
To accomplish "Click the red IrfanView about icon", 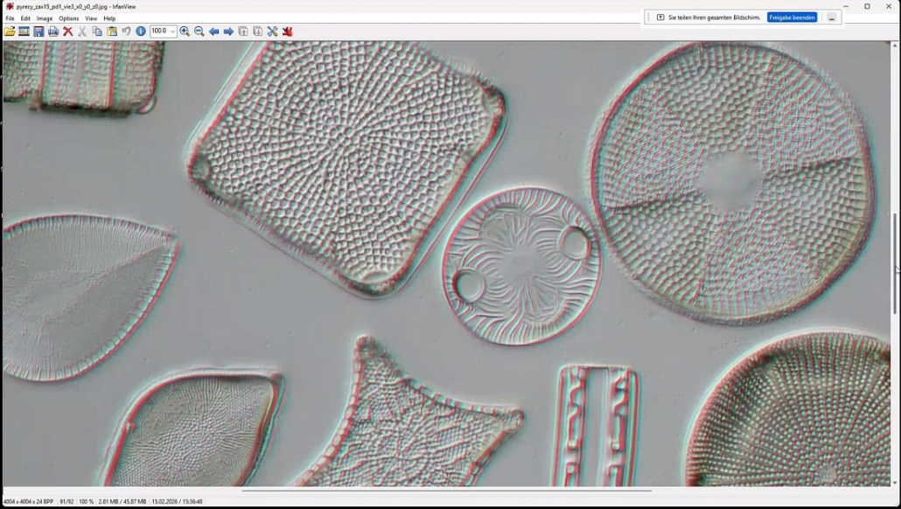I will 287,31.
